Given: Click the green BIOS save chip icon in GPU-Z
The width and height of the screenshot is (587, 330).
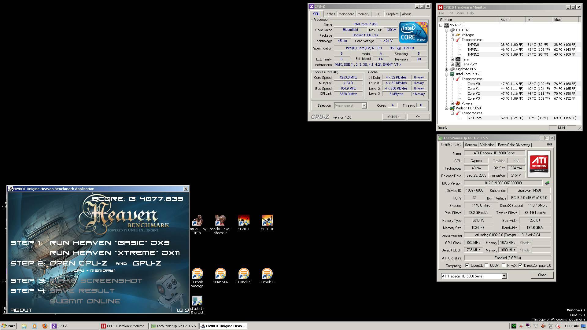Looking at the screenshot, I should (547, 183).
